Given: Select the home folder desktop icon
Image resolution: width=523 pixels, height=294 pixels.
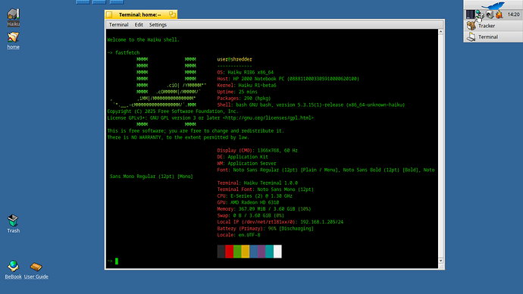Looking at the screenshot, I should click(x=14, y=40).
